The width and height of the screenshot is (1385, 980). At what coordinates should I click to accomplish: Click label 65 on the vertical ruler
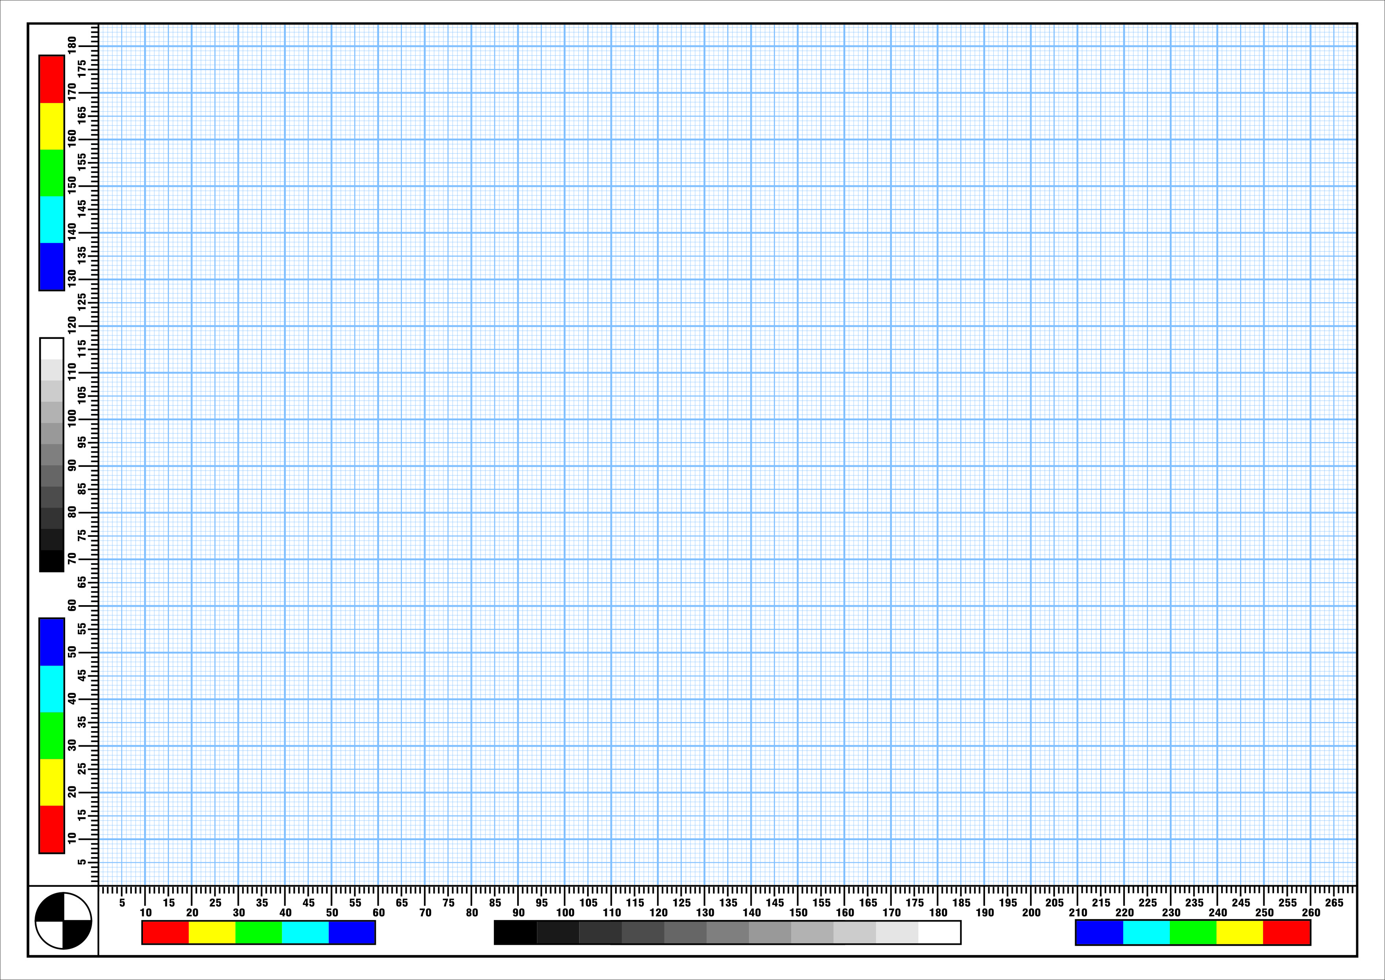coord(81,582)
